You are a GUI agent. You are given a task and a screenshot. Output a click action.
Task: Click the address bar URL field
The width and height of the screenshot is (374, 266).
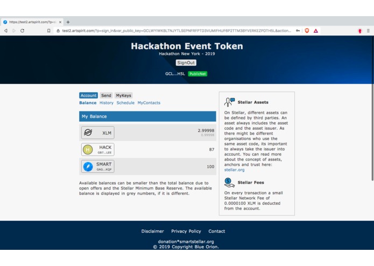pos(177,31)
